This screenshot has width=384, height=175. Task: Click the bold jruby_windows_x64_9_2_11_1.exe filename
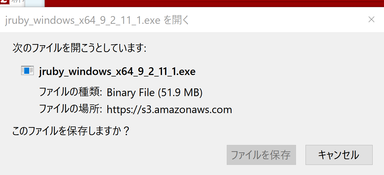click(x=117, y=72)
